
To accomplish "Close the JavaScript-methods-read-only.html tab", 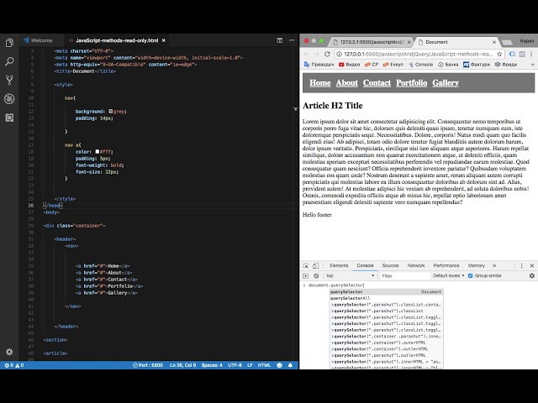I will pos(164,40).
